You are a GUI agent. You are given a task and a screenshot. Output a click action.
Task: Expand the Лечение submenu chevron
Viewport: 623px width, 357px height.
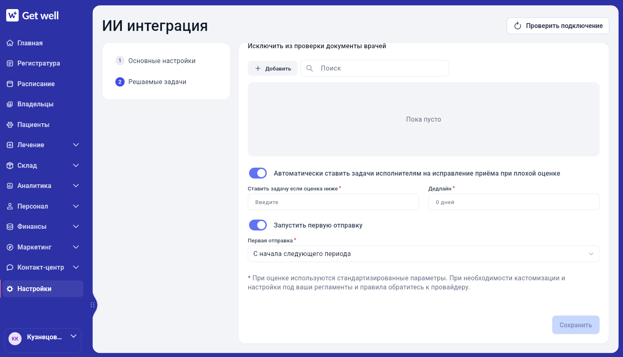point(76,145)
